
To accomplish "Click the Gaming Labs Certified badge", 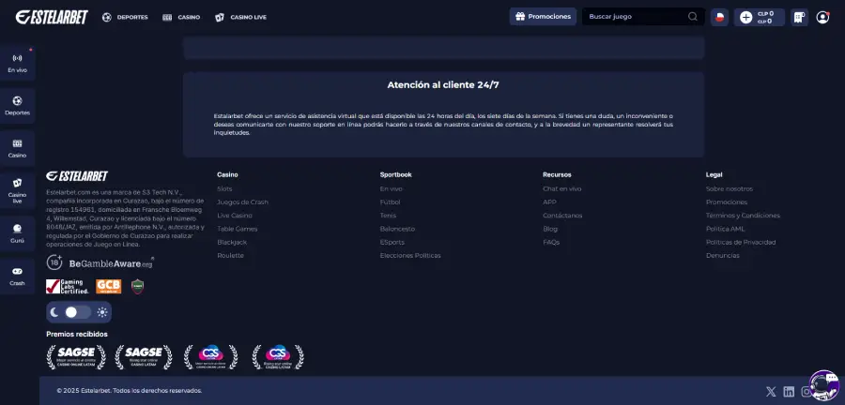I will click(68, 286).
